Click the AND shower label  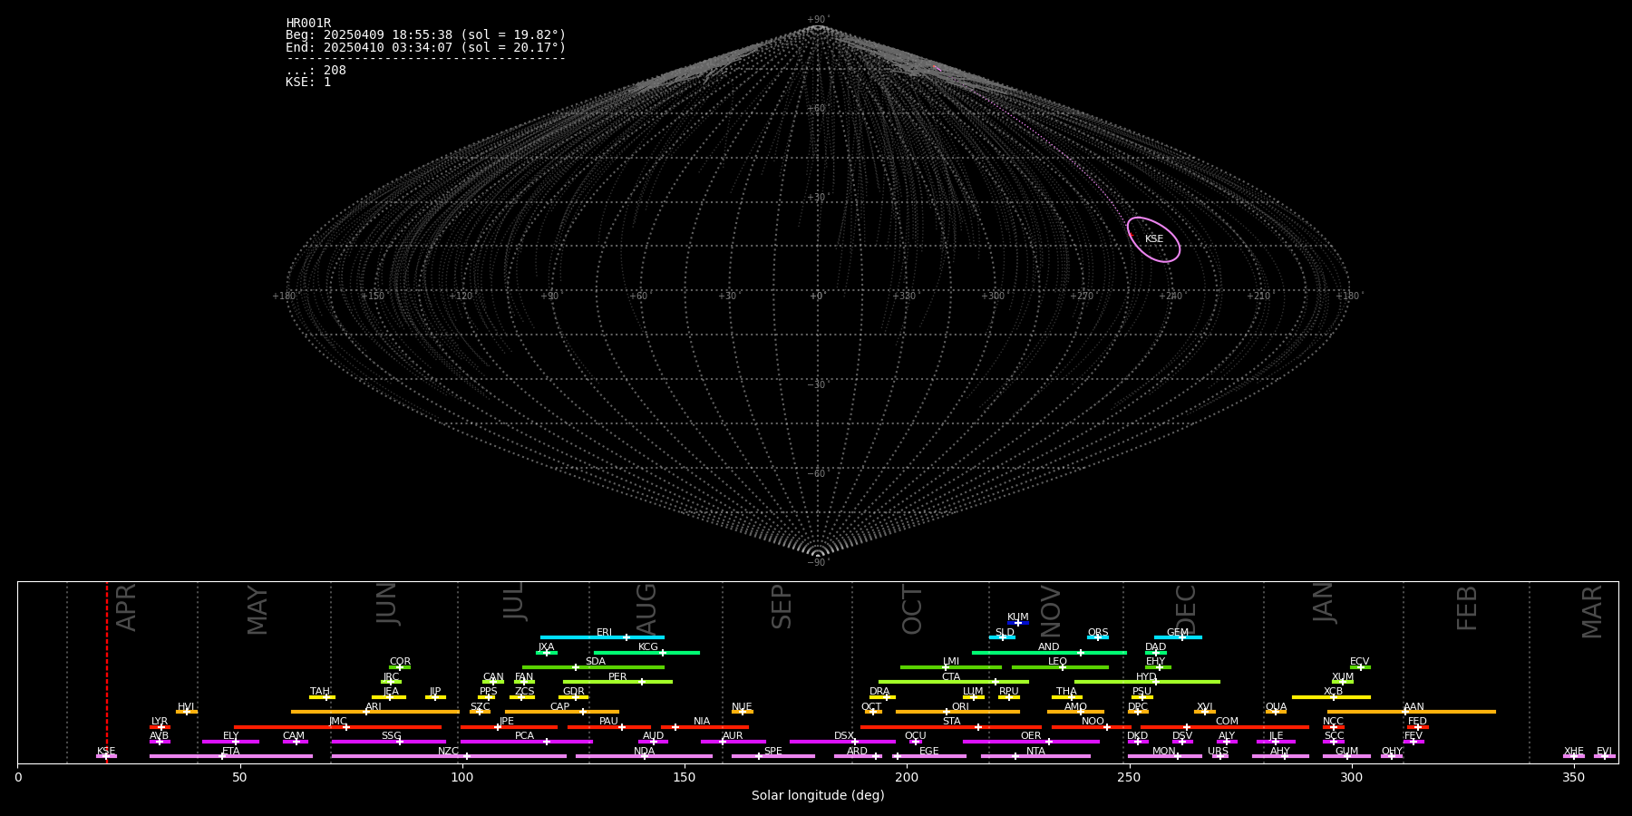point(1049,646)
